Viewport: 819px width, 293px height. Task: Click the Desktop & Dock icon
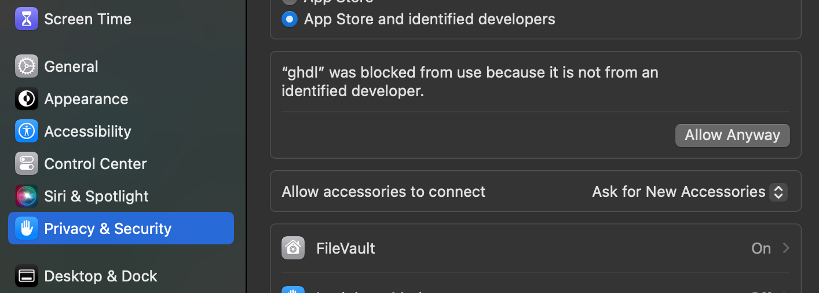point(27,276)
